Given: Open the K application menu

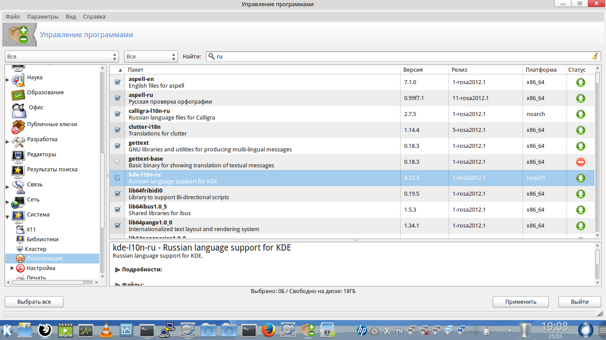Looking at the screenshot, I should [8, 330].
